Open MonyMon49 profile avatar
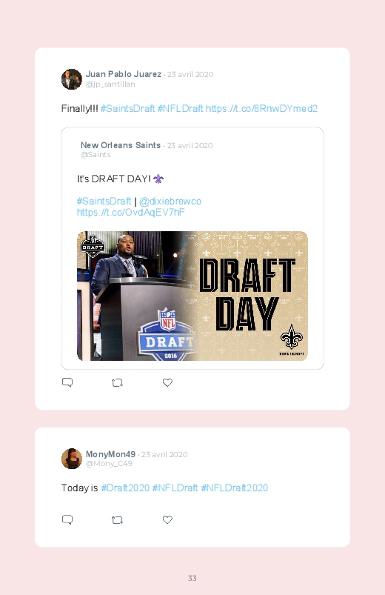Screen dimensions: 385x595 click(72, 459)
